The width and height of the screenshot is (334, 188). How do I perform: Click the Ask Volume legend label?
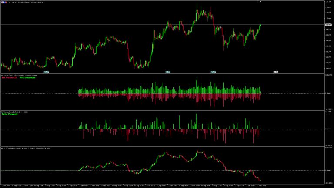28,78
